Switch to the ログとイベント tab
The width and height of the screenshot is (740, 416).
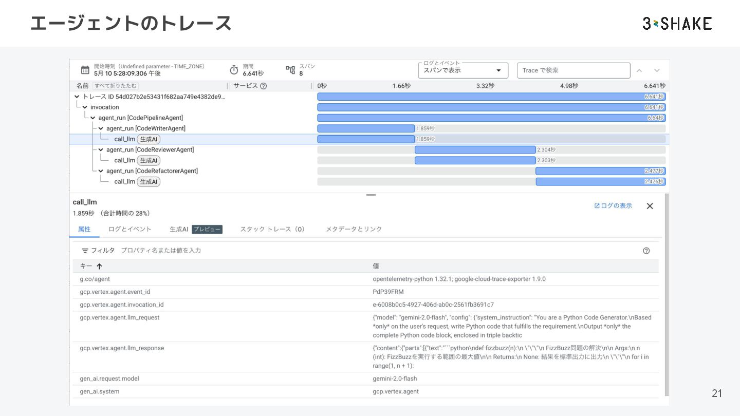pyautogui.click(x=130, y=229)
